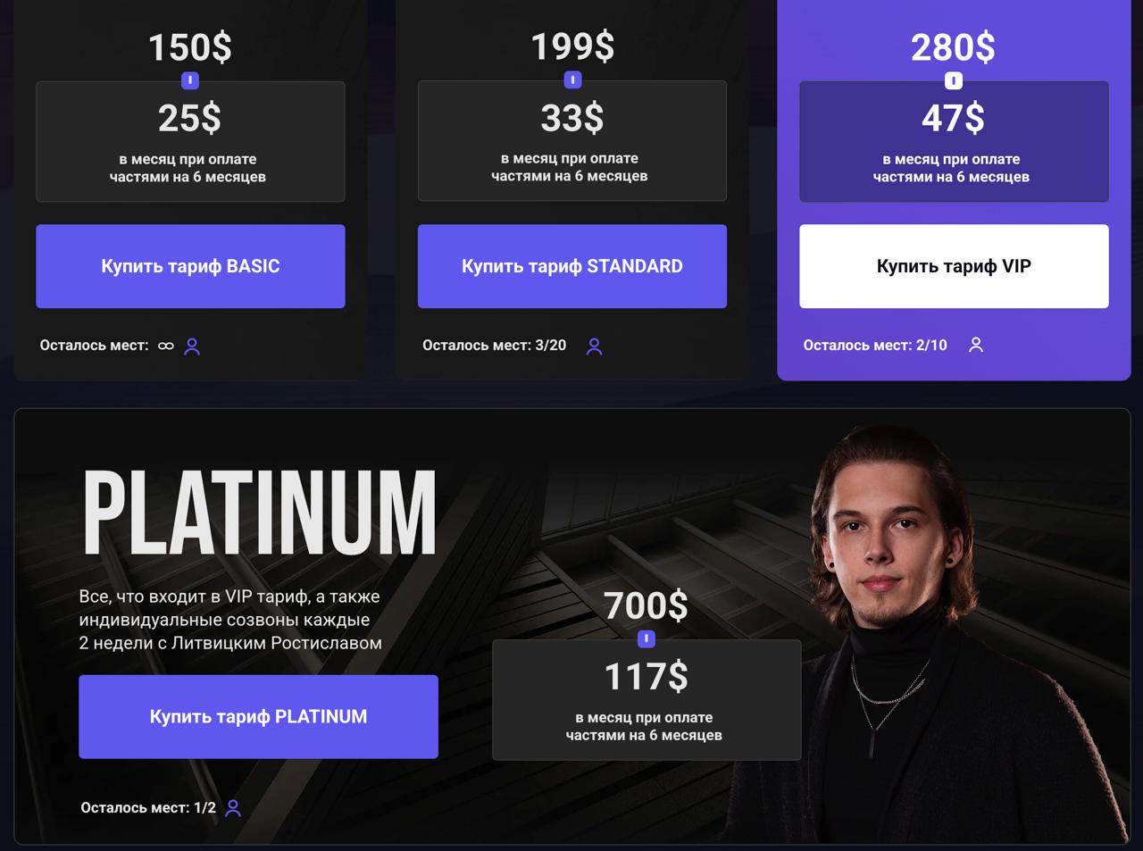Select the Купить тариф VIP button
The image size is (1143, 851).
click(954, 266)
